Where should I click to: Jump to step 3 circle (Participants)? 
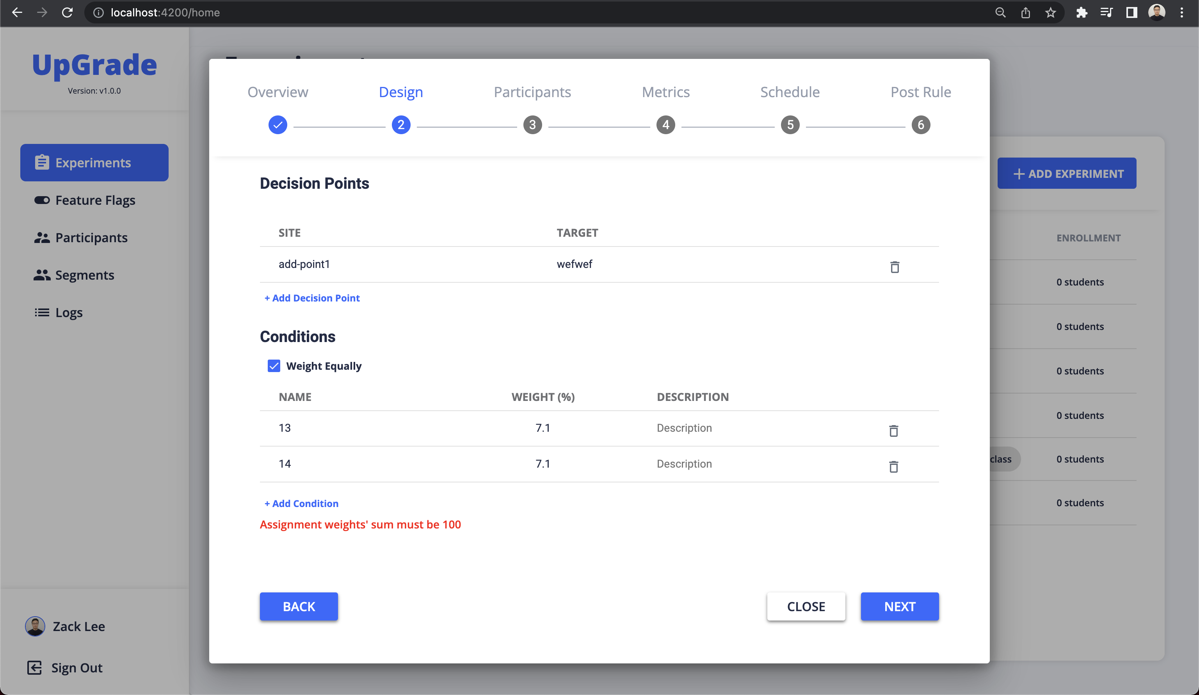(x=532, y=125)
